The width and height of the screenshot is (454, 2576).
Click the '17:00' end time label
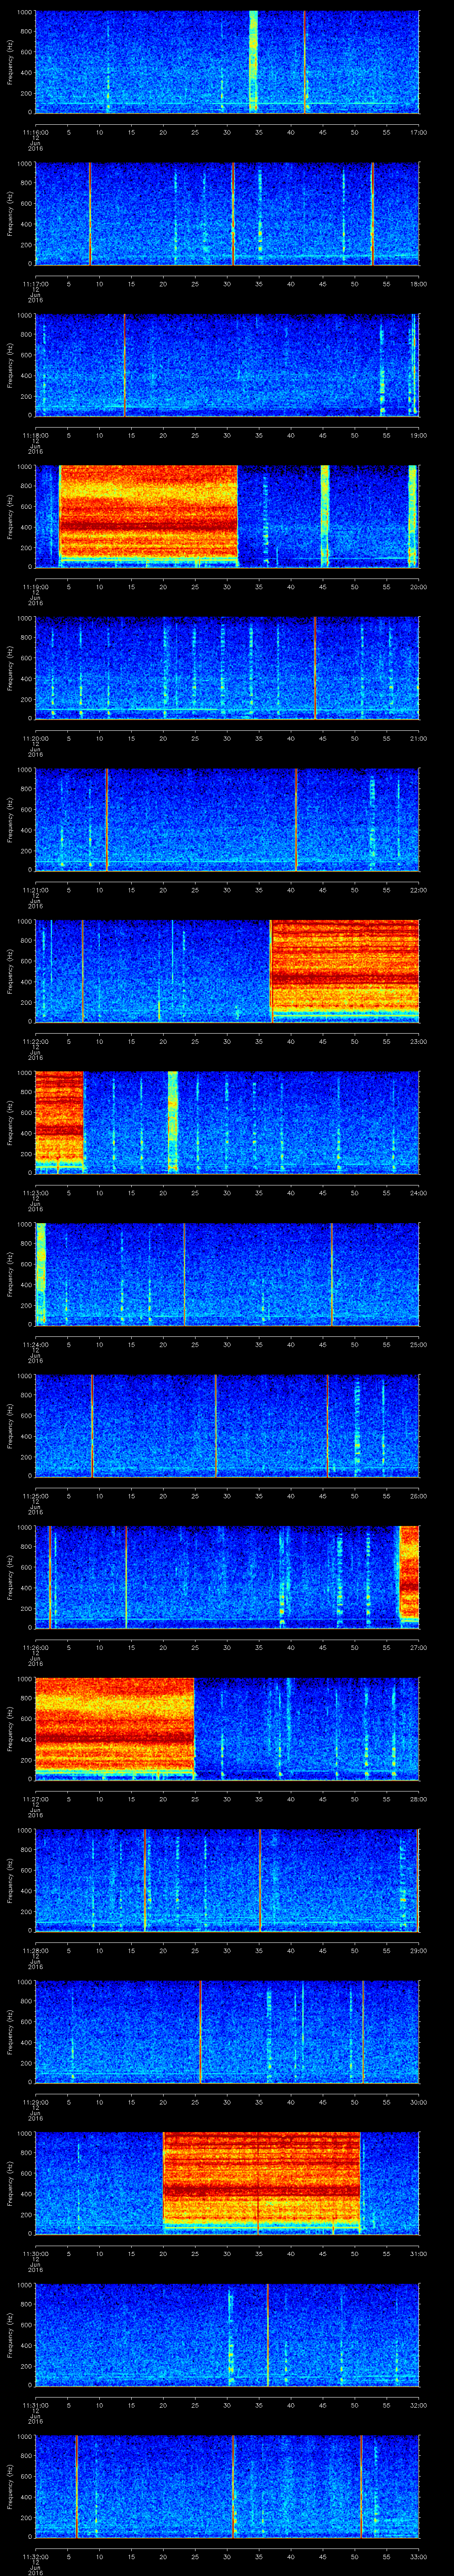[418, 132]
